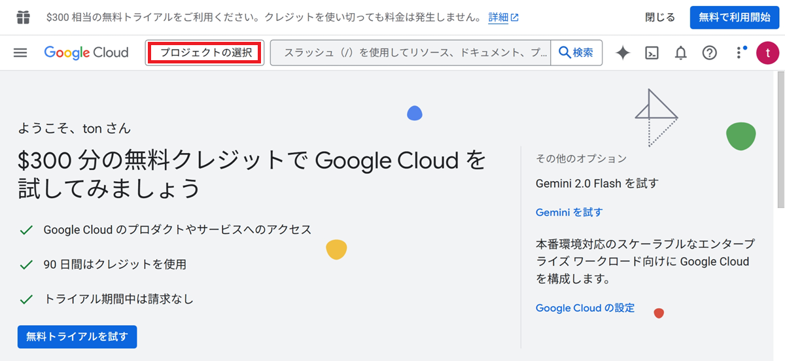Screen dimensions: 785x361
Task: Click the Google Cloud logo
Action: pyautogui.click(x=86, y=53)
